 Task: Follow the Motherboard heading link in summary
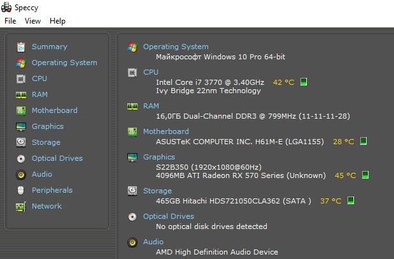point(166,131)
